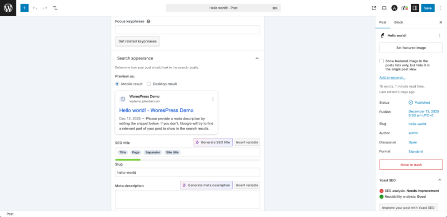
Task: Click Get related keyphrases
Action: click(x=137, y=41)
